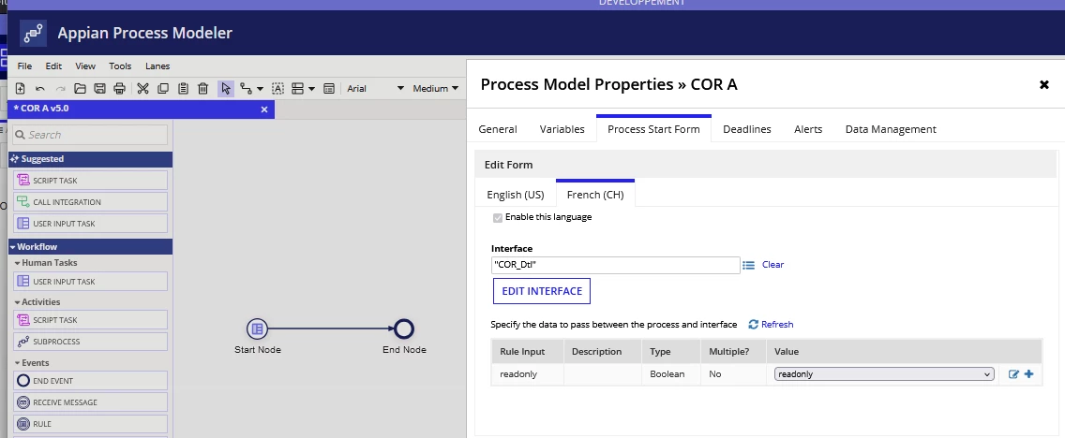This screenshot has height=438, width=1065.
Task: Open the Arial font dropdown
Action: pos(375,89)
